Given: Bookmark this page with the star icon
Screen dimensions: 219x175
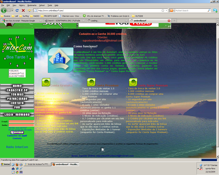Looking at the screenshot, I should tap(163, 11).
